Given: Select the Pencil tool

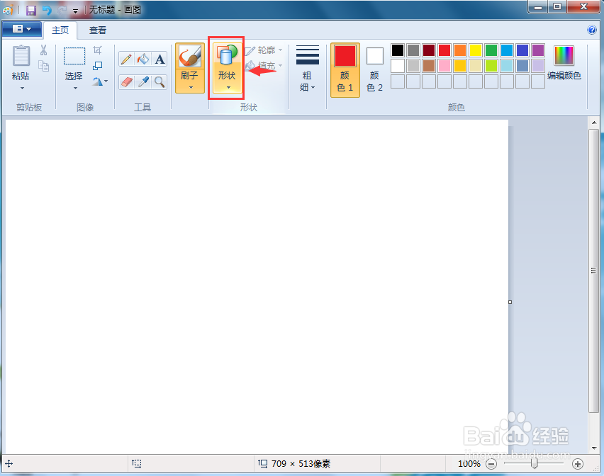Looking at the screenshot, I should 126,59.
